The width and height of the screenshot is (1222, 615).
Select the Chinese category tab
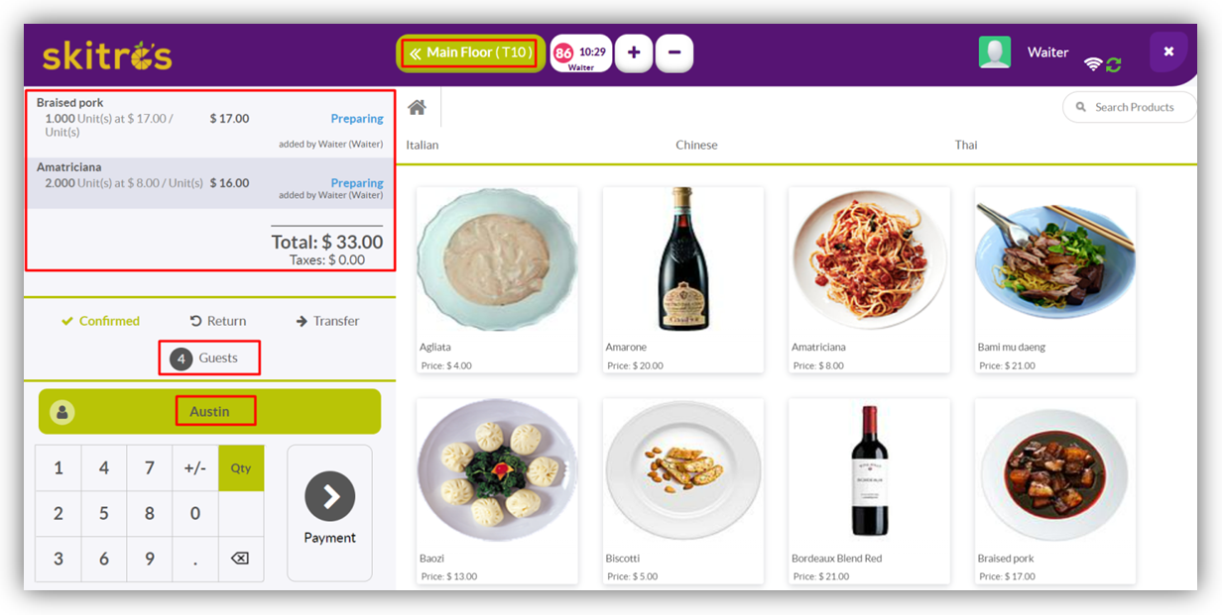696,145
